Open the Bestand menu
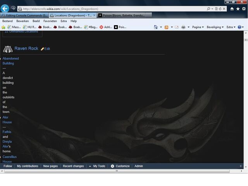Image resolution: width=248 pixels, height=186 pixels. (x=7, y=21)
